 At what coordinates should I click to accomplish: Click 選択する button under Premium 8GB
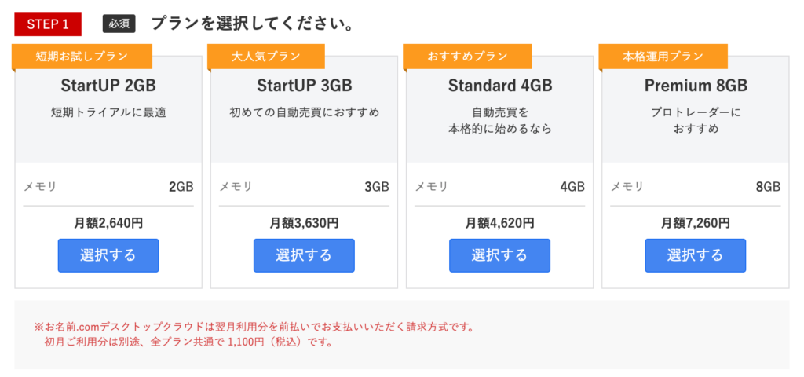tap(695, 255)
